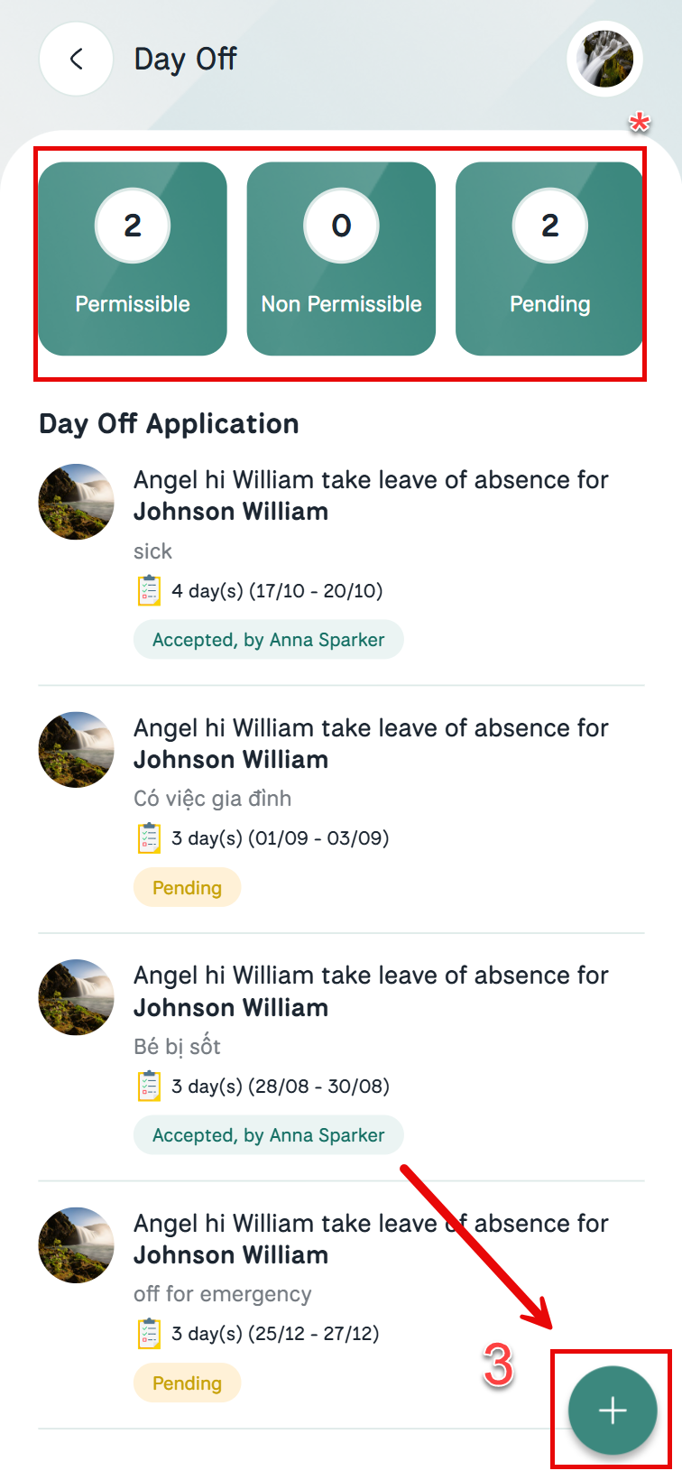The height and width of the screenshot is (1480, 682).
Task: Click the Day Off Application heading
Action: click(169, 424)
